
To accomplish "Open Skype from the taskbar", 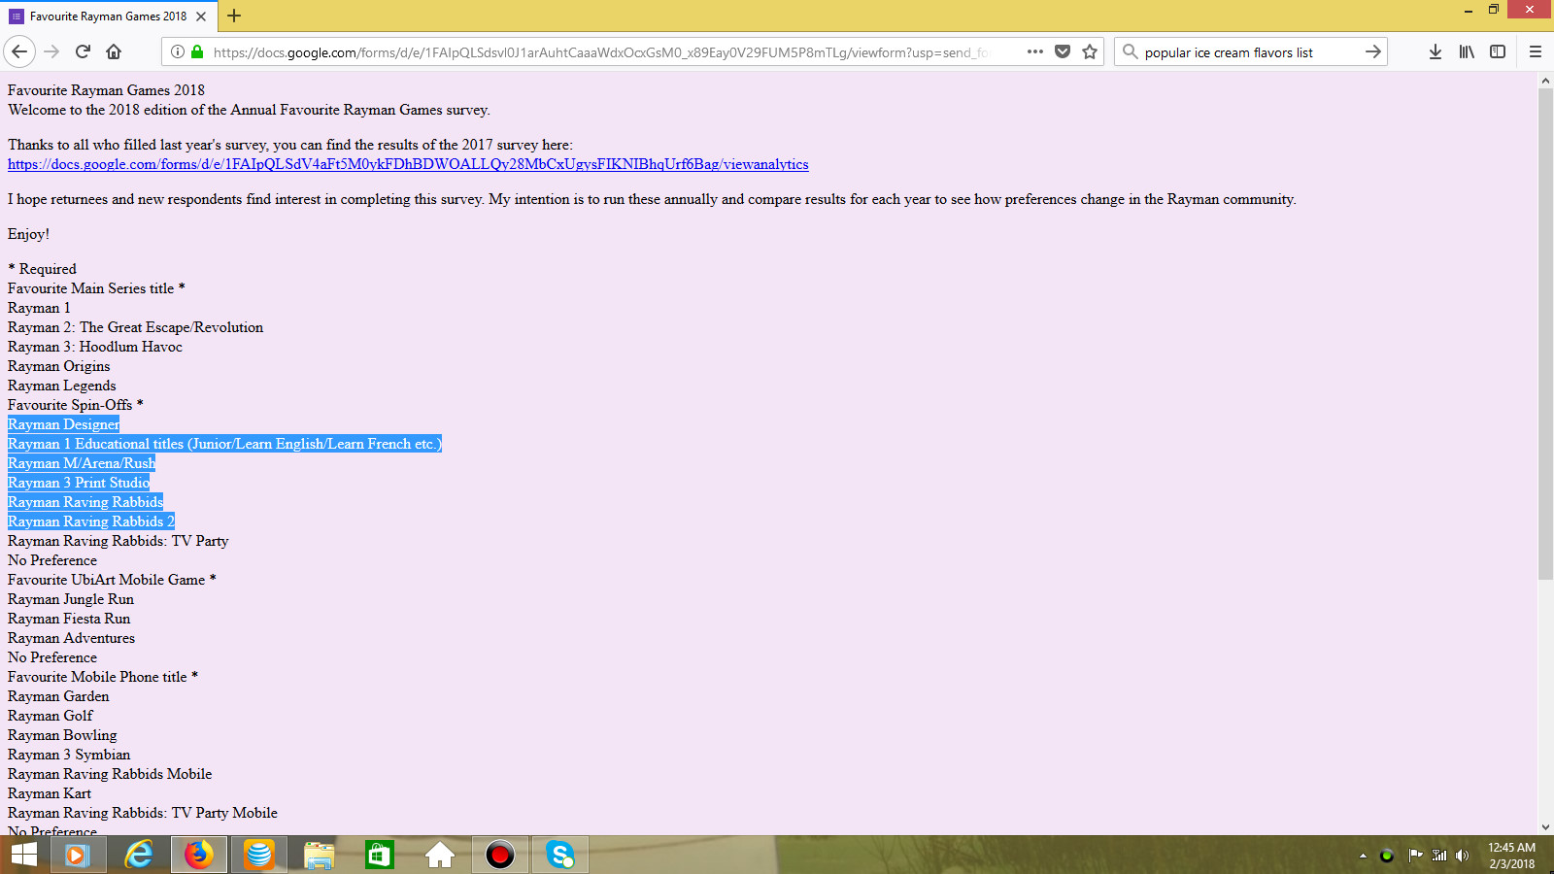I will 560,855.
